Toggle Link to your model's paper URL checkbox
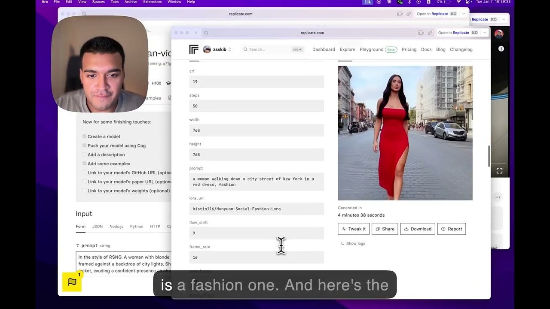This screenshot has height=309, width=550. point(85,182)
